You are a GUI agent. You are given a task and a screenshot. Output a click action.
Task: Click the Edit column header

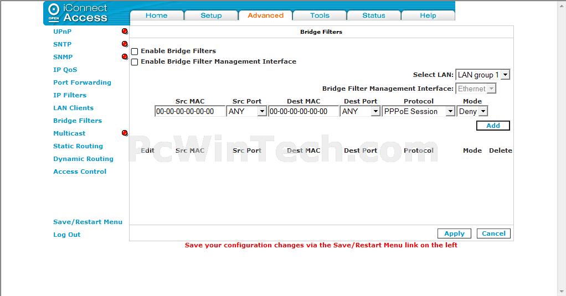tap(147, 150)
